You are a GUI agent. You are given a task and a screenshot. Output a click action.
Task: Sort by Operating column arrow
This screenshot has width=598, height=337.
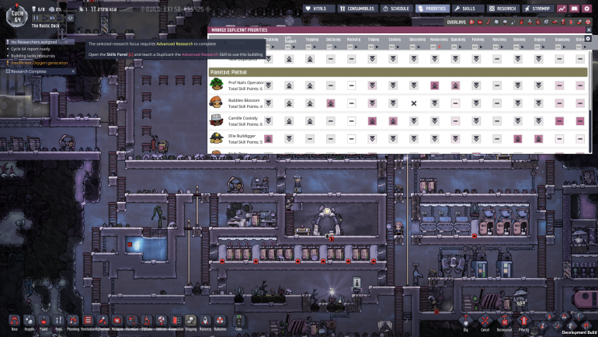tap(461, 47)
